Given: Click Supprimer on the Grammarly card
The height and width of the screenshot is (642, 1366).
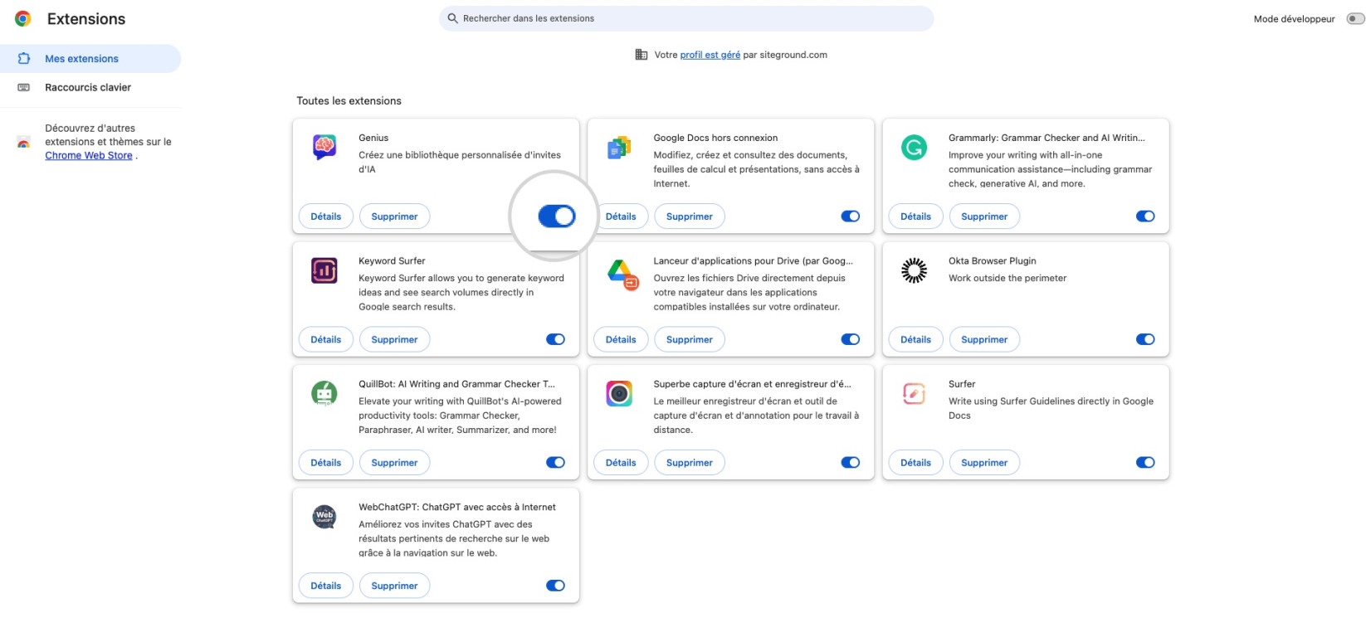Looking at the screenshot, I should coord(984,216).
